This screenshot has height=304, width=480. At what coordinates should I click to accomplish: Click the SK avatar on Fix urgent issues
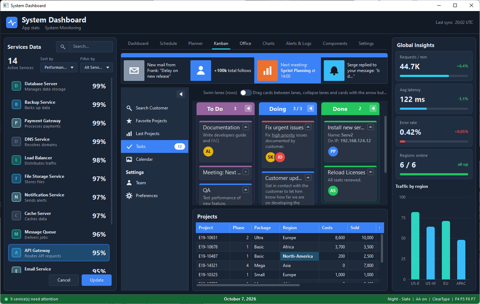(271, 157)
